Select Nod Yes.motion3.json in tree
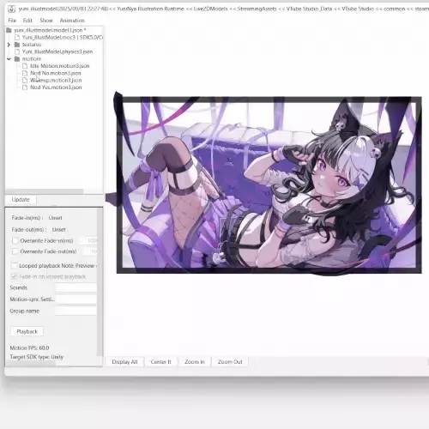This screenshot has width=429, height=429. click(x=56, y=88)
